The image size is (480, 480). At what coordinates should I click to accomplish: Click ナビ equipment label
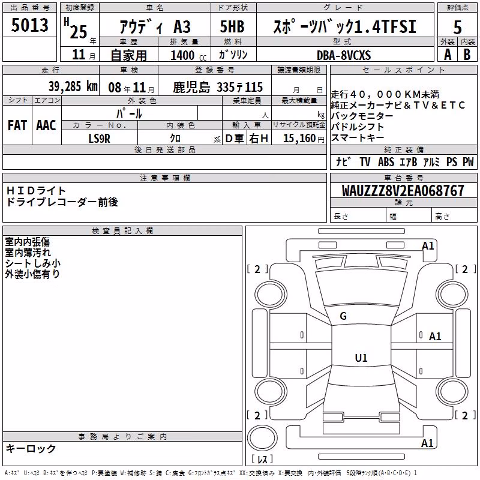click(343, 161)
